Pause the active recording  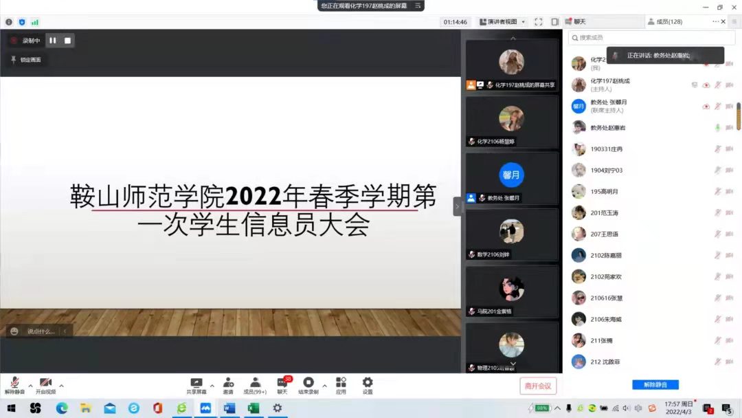[x=52, y=41]
